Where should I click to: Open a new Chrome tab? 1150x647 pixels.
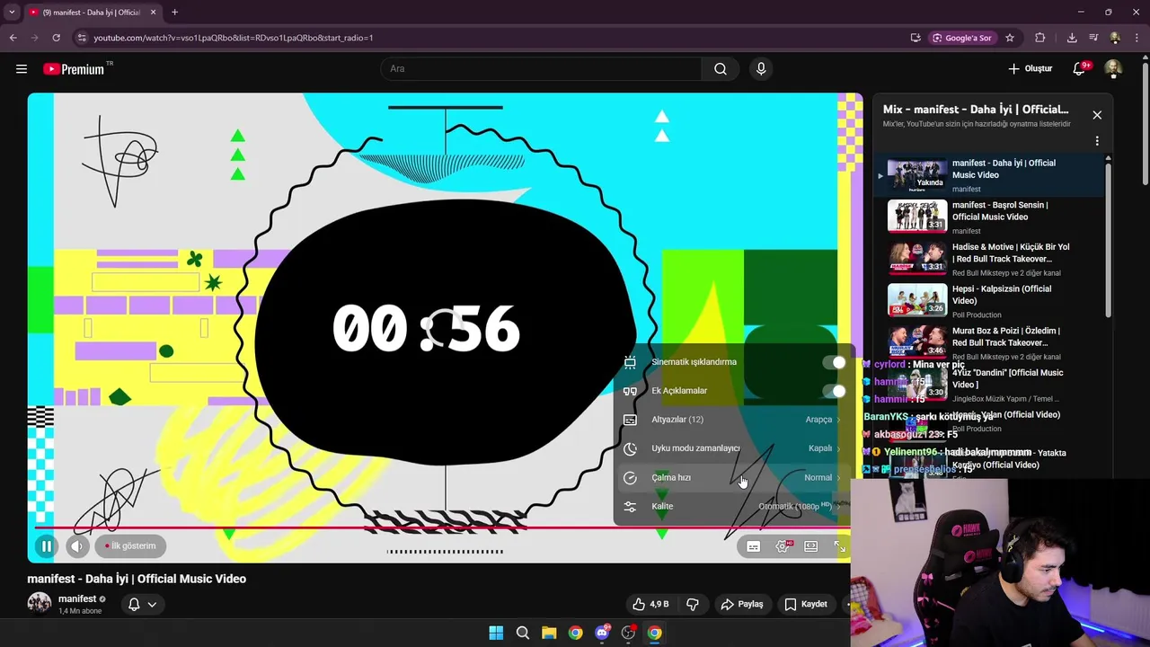click(174, 13)
